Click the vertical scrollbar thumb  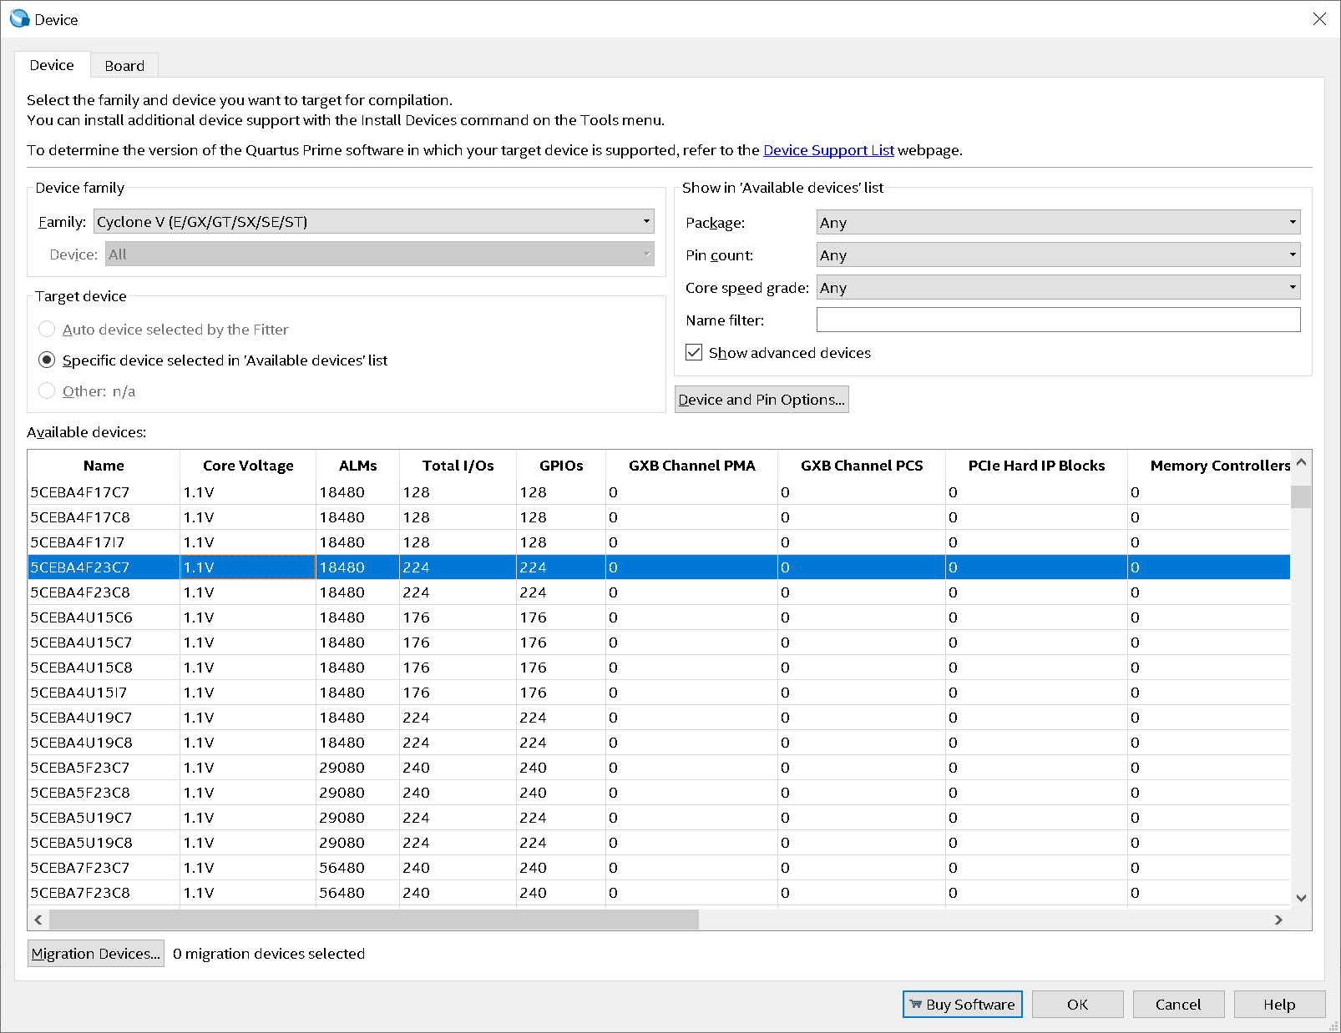[1301, 496]
